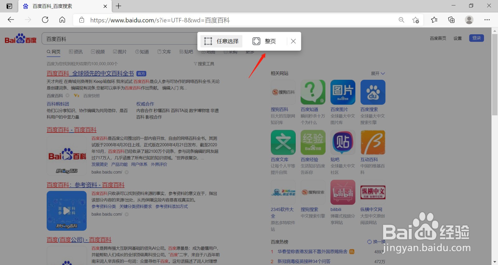The width and height of the screenshot is (498, 265).
Task: Open the 互动百科 site icon
Action: coord(373,142)
